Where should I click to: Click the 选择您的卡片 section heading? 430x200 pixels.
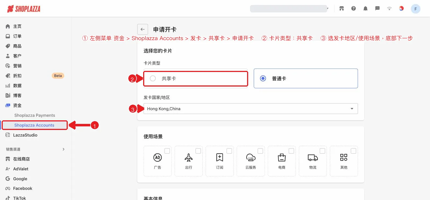158,51
